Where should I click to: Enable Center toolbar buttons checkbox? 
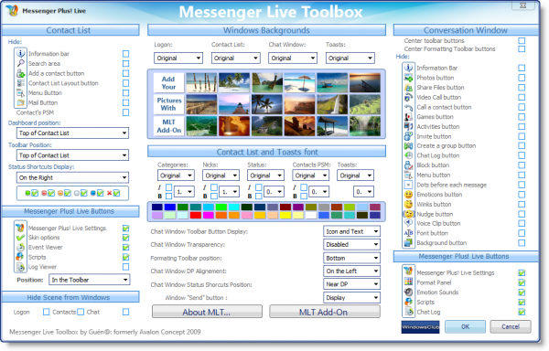coord(522,40)
